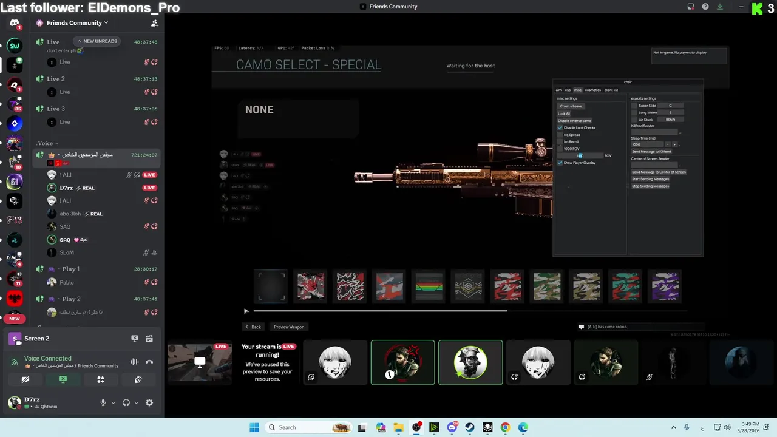Click the Preview Weapon button
Viewport: 777px width, 437px height.
pos(289,327)
